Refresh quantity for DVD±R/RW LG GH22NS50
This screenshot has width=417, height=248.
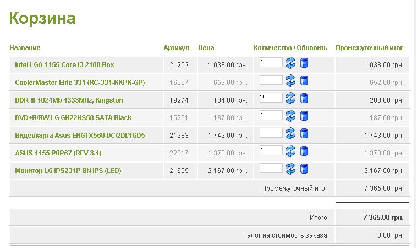(x=290, y=116)
